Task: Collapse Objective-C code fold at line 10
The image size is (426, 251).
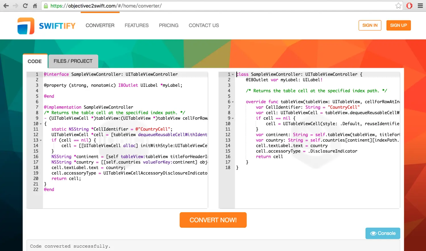Action: pyautogui.click(x=41, y=124)
